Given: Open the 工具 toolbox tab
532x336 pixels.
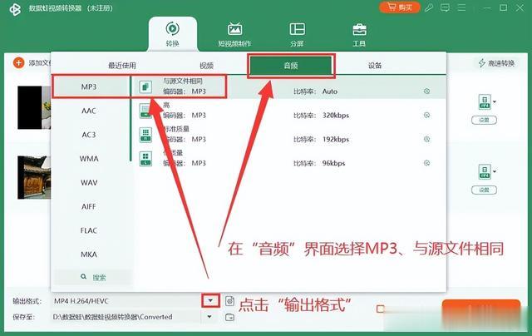Looking at the screenshot, I should tap(359, 35).
